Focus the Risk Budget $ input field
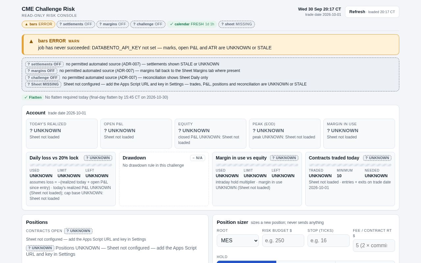 (283, 241)
